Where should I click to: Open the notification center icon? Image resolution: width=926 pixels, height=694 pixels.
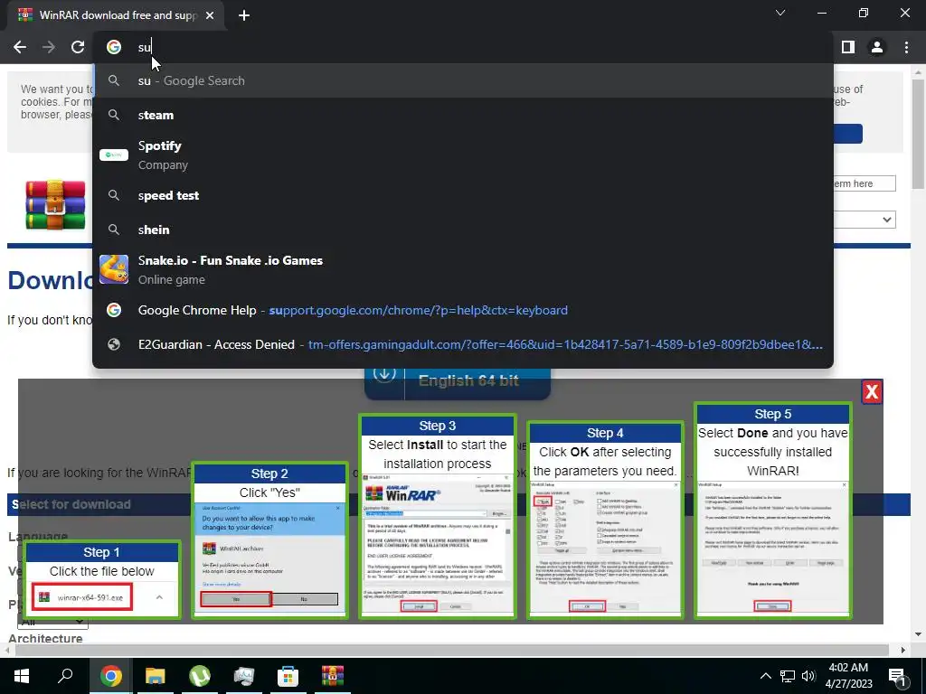pyautogui.click(x=897, y=676)
